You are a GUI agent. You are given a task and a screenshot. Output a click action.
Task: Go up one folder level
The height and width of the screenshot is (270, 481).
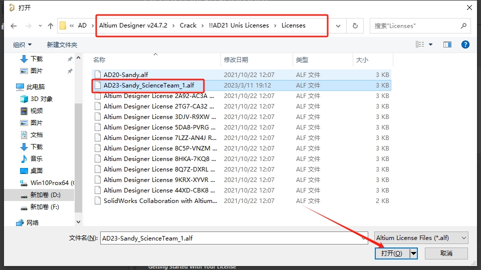tap(51, 26)
